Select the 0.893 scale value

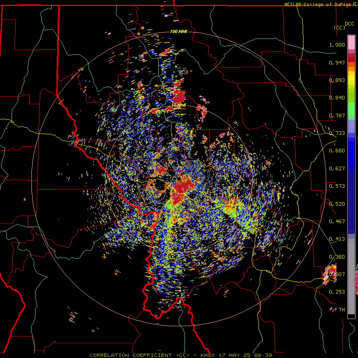[x=337, y=80]
